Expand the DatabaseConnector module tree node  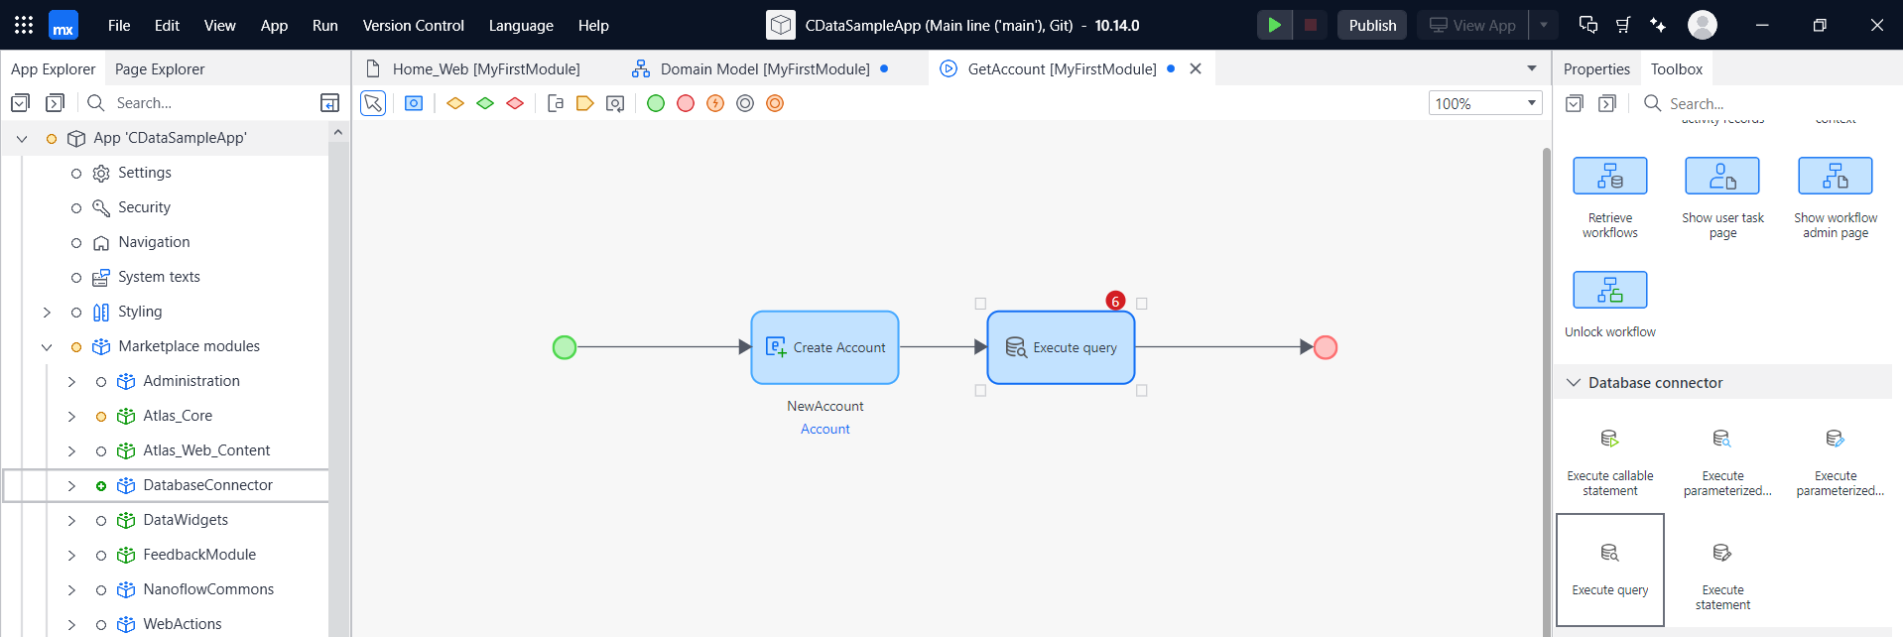click(x=71, y=486)
